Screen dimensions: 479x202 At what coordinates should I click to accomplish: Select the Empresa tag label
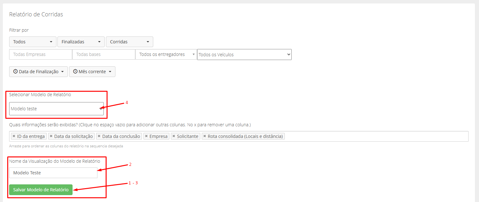[158, 136]
